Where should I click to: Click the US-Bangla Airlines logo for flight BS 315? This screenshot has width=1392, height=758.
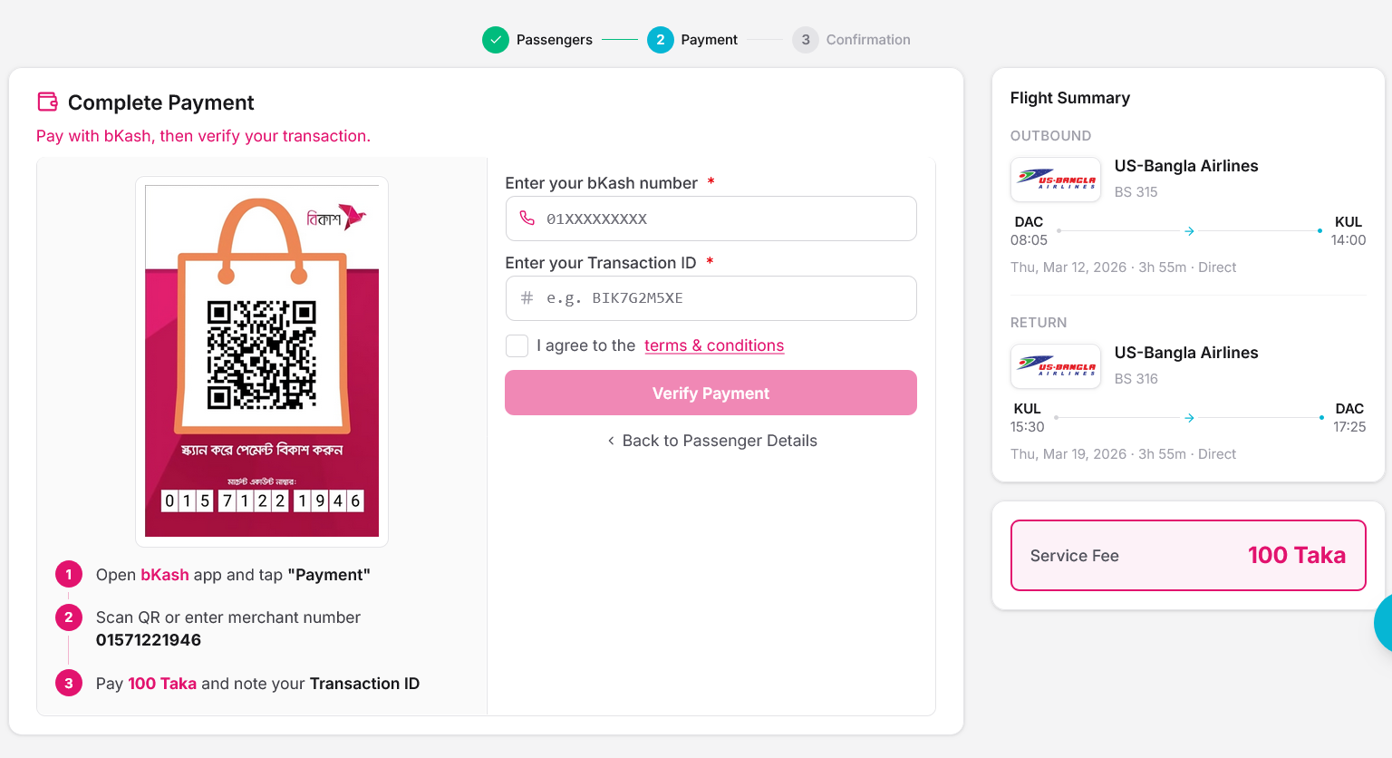[1055, 179]
